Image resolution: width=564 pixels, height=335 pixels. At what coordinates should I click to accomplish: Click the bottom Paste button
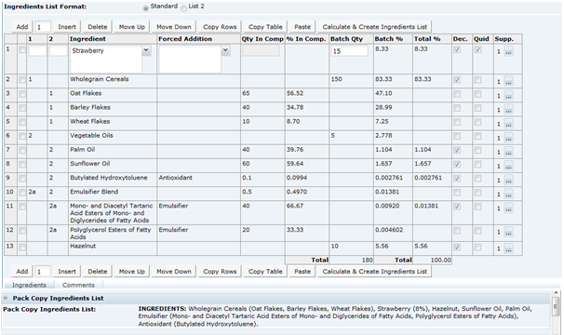[302, 272]
